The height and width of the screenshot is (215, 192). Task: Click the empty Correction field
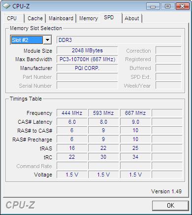pyautogui.click(x=168, y=50)
